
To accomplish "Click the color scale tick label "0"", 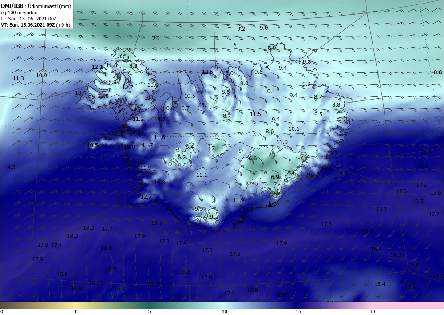I will click(x=2, y=311).
